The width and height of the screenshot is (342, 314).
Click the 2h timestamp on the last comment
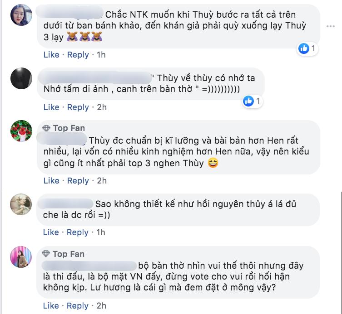click(x=101, y=306)
